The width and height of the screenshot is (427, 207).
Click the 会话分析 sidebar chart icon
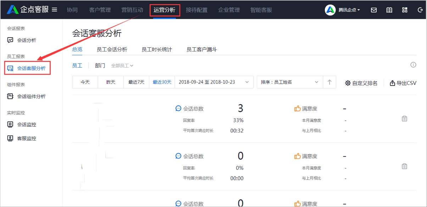tap(10, 40)
